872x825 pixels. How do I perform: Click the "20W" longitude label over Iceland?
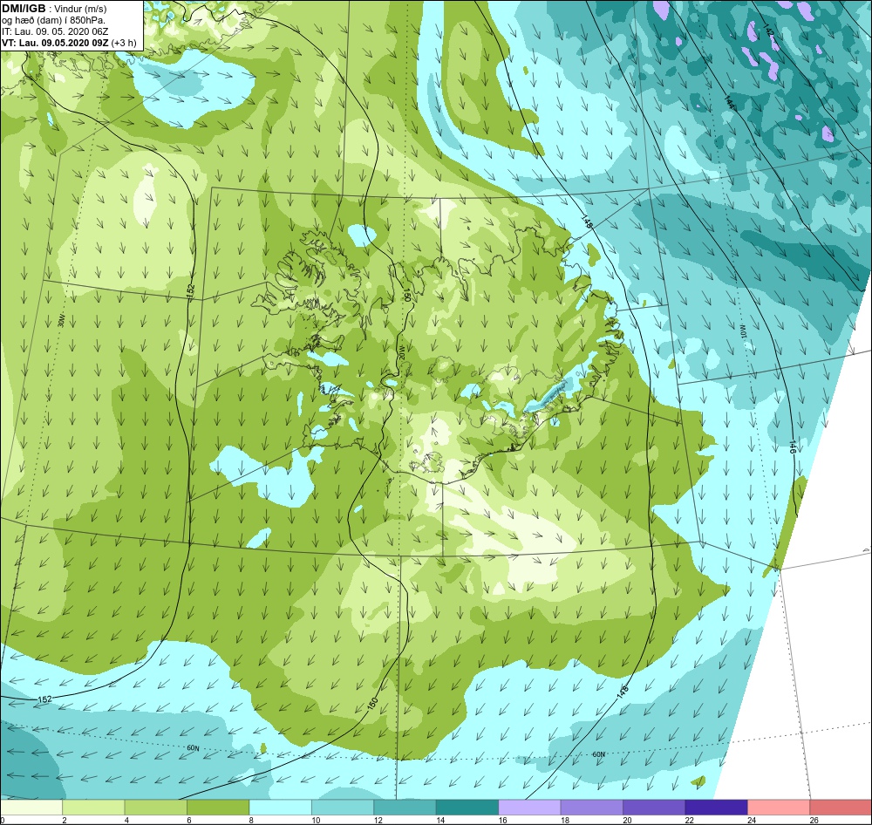pyautogui.click(x=401, y=354)
